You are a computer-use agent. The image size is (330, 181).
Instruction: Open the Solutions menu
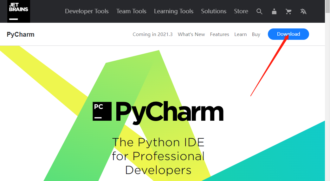coord(214,11)
